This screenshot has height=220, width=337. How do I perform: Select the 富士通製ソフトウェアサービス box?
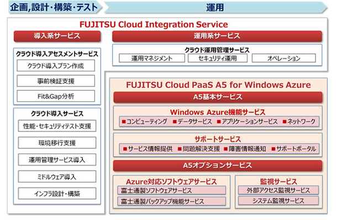pyautogui.click(x=171, y=190)
